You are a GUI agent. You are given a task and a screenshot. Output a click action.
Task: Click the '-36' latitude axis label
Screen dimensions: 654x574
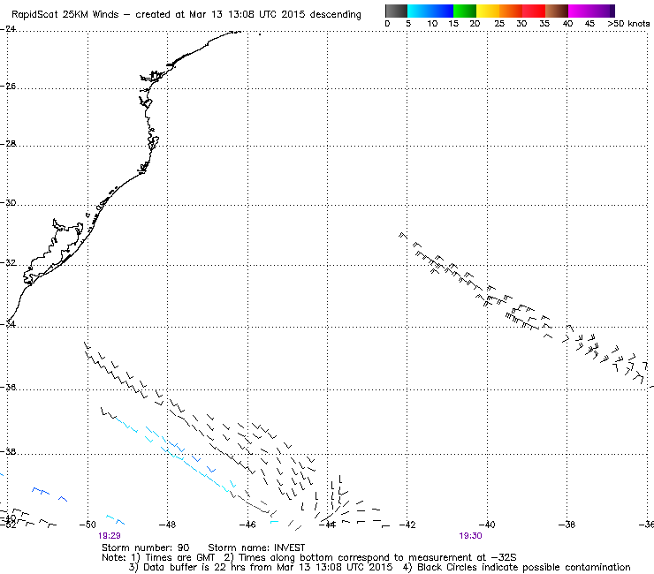(8, 387)
